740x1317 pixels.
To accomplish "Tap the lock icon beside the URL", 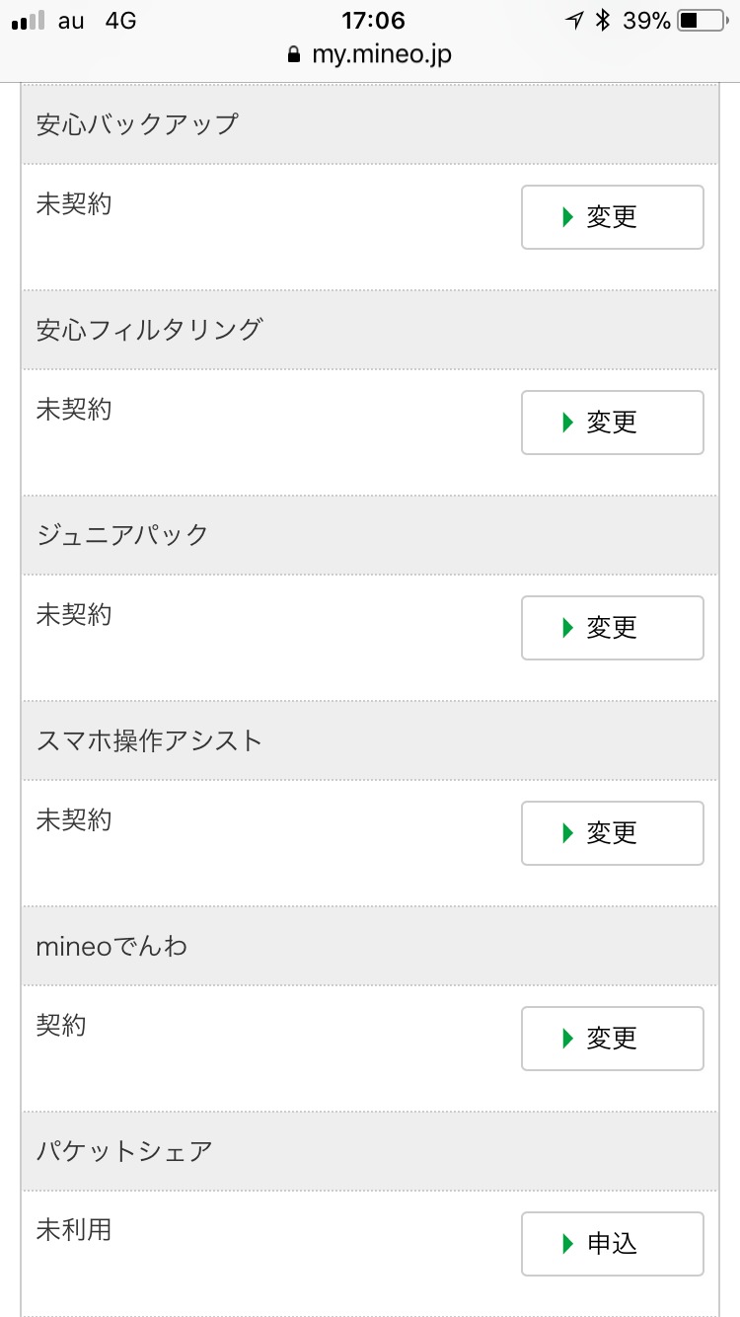I will point(293,55).
